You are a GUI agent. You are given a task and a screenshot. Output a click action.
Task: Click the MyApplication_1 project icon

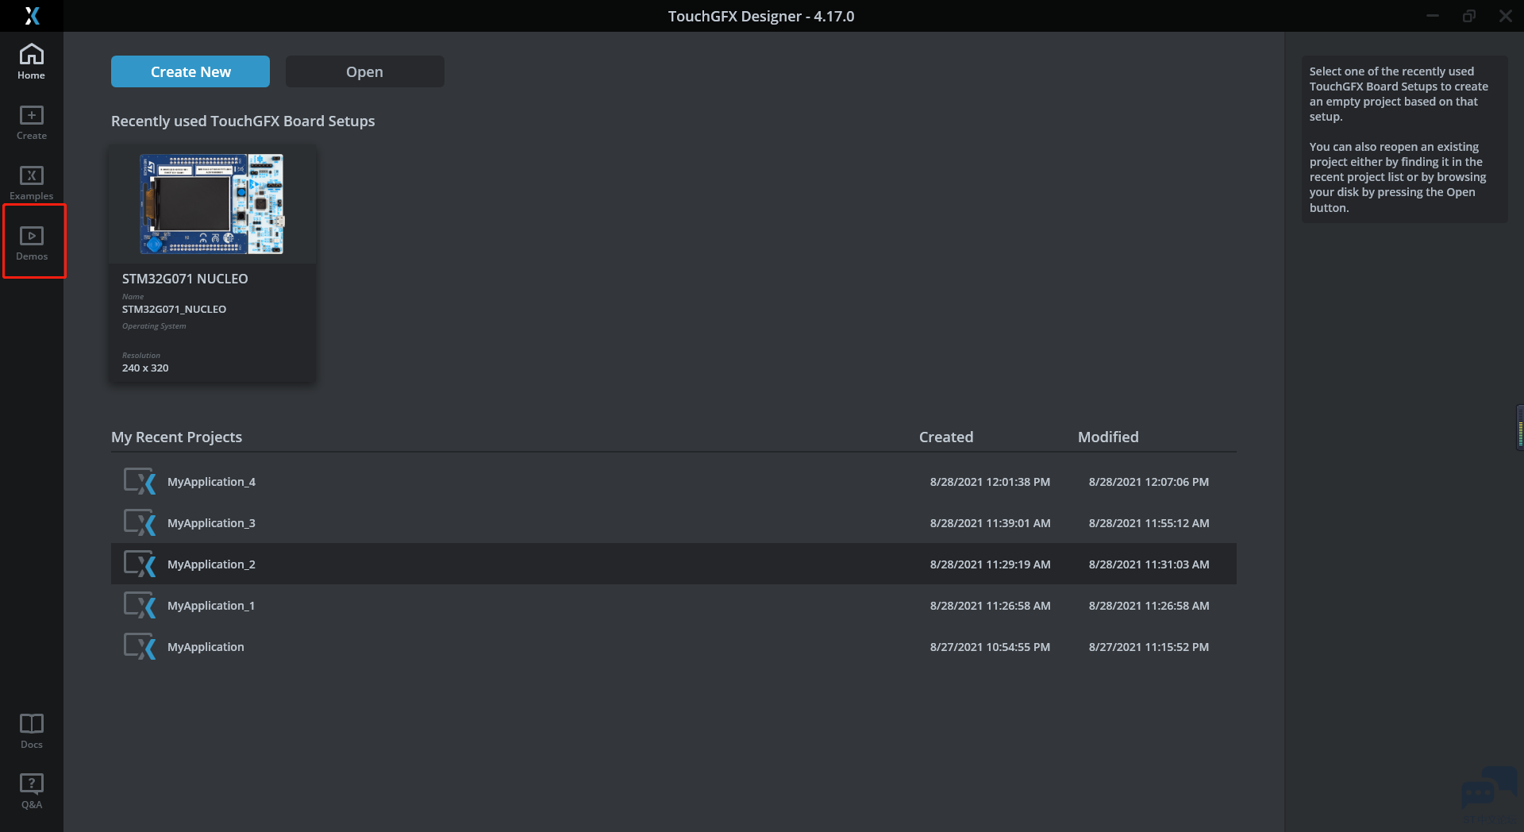pos(140,605)
